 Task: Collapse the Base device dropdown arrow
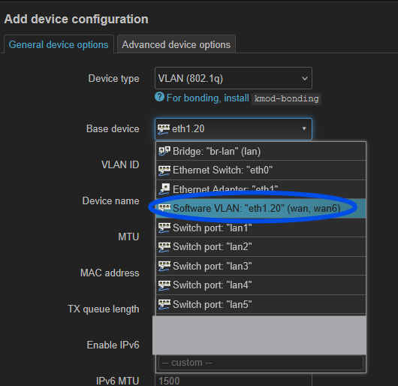coord(304,128)
